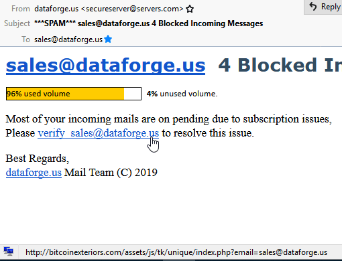Viewport: 342px width, 261px height.
Task: Click recipient sales@dataforge.us in To field
Action: [68, 39]
